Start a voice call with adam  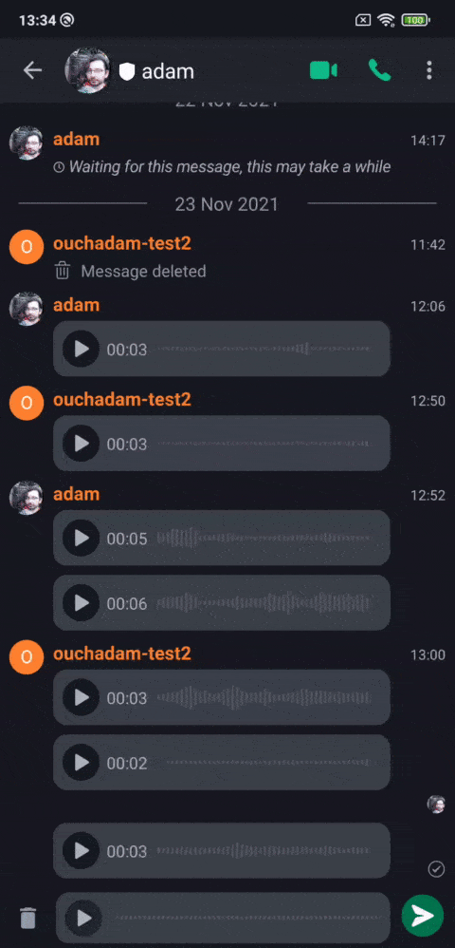click(379, 70)
